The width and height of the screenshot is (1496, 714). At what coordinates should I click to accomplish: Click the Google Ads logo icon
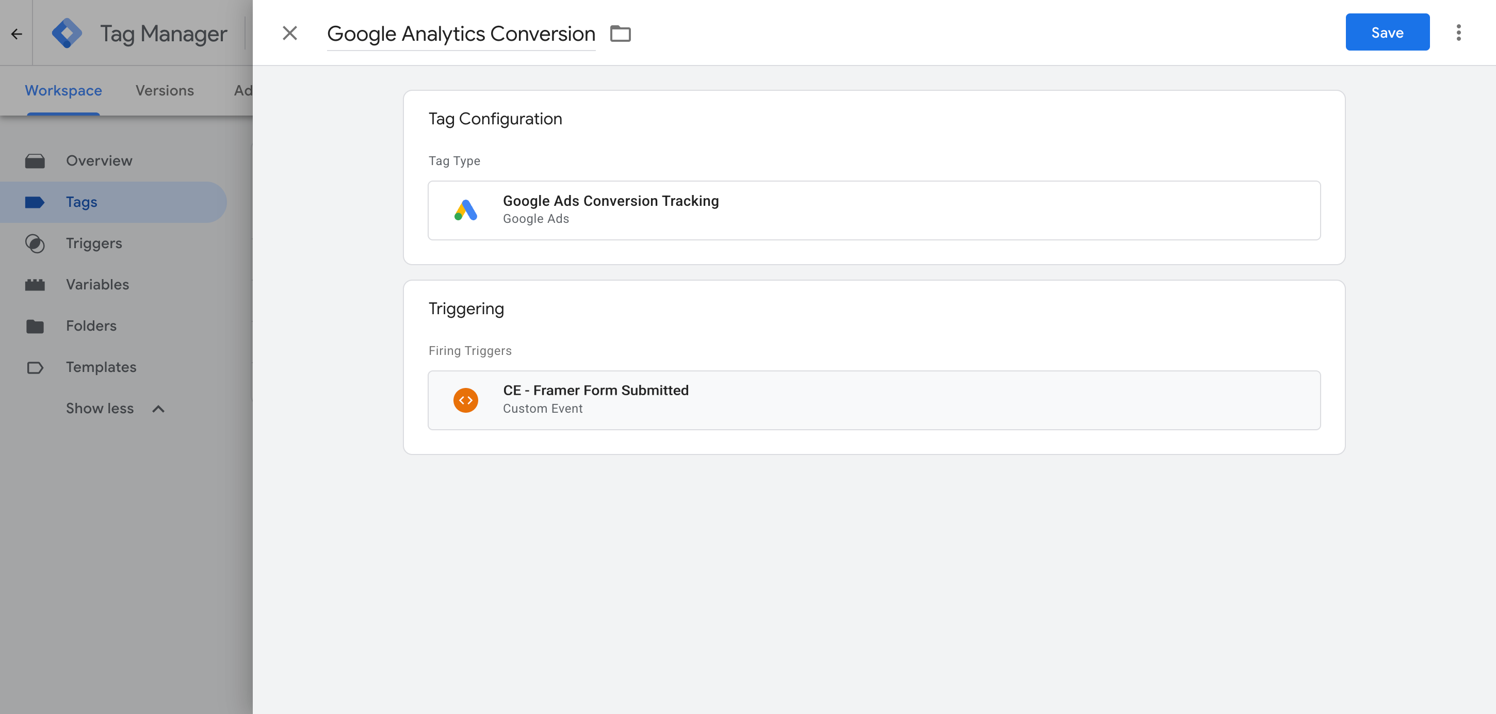pos(466,210)
